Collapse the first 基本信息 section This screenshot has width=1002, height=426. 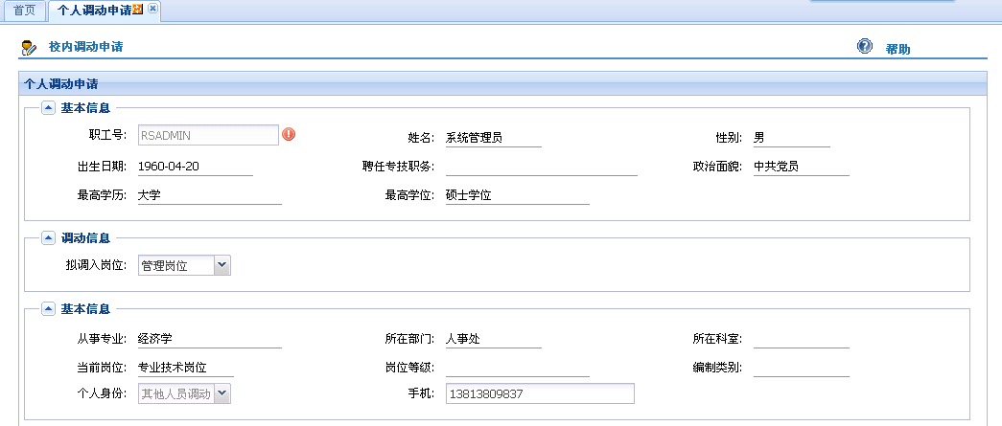pos(48,108)
